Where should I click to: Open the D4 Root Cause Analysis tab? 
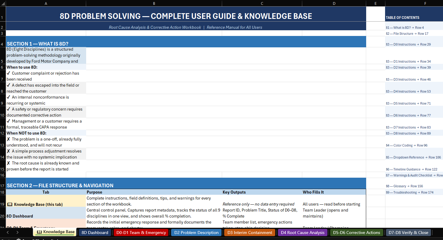tap(303, 232)
